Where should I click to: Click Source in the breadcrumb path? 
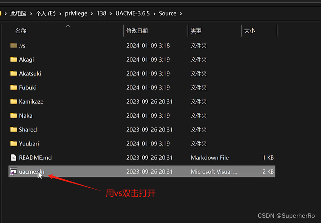click(x=168, y=14)
